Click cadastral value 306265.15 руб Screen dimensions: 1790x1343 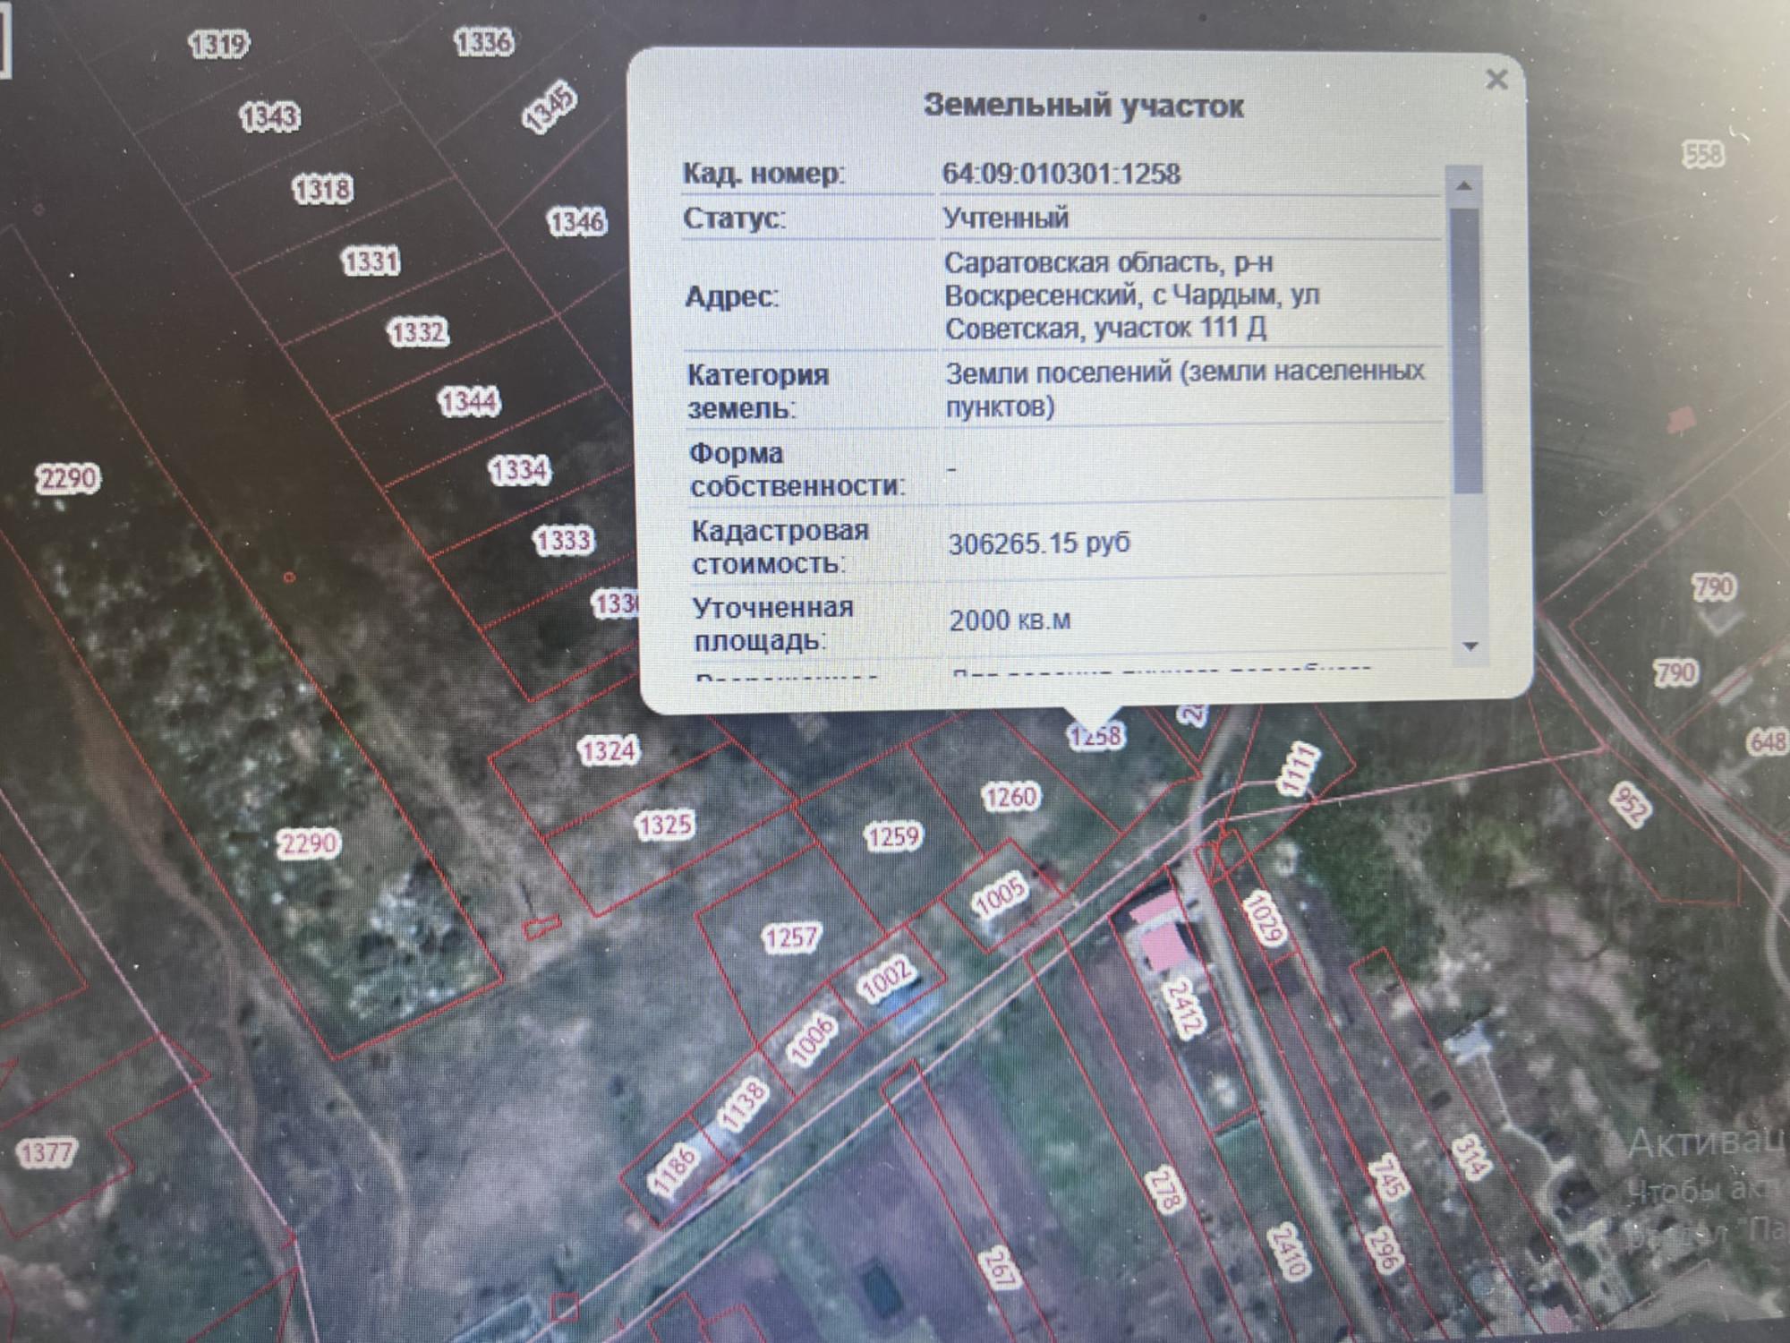1038,543
